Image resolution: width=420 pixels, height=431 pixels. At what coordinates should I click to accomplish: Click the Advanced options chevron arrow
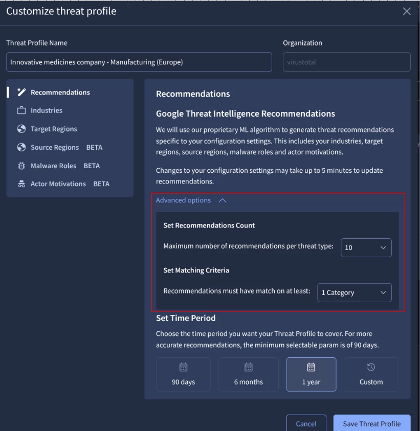coord(223,200)
